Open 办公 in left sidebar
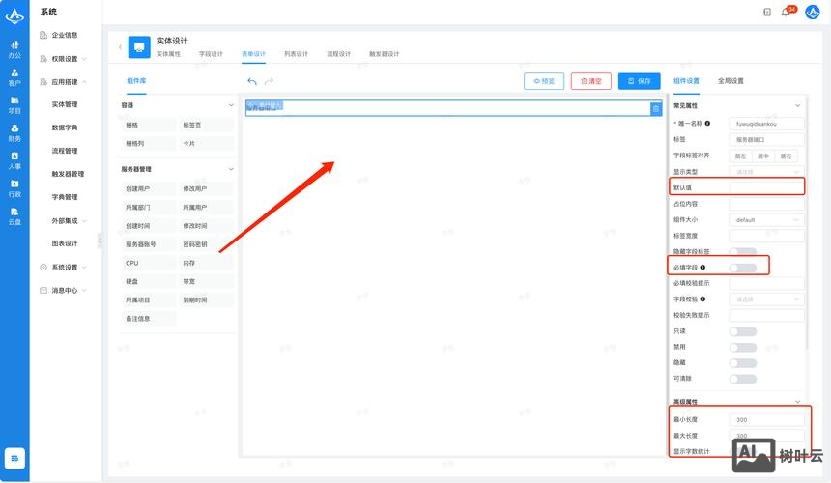This screenshot has width=831, height=483. click(14, 49)
